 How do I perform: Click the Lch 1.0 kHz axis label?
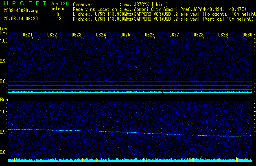[x=3, y=41]
